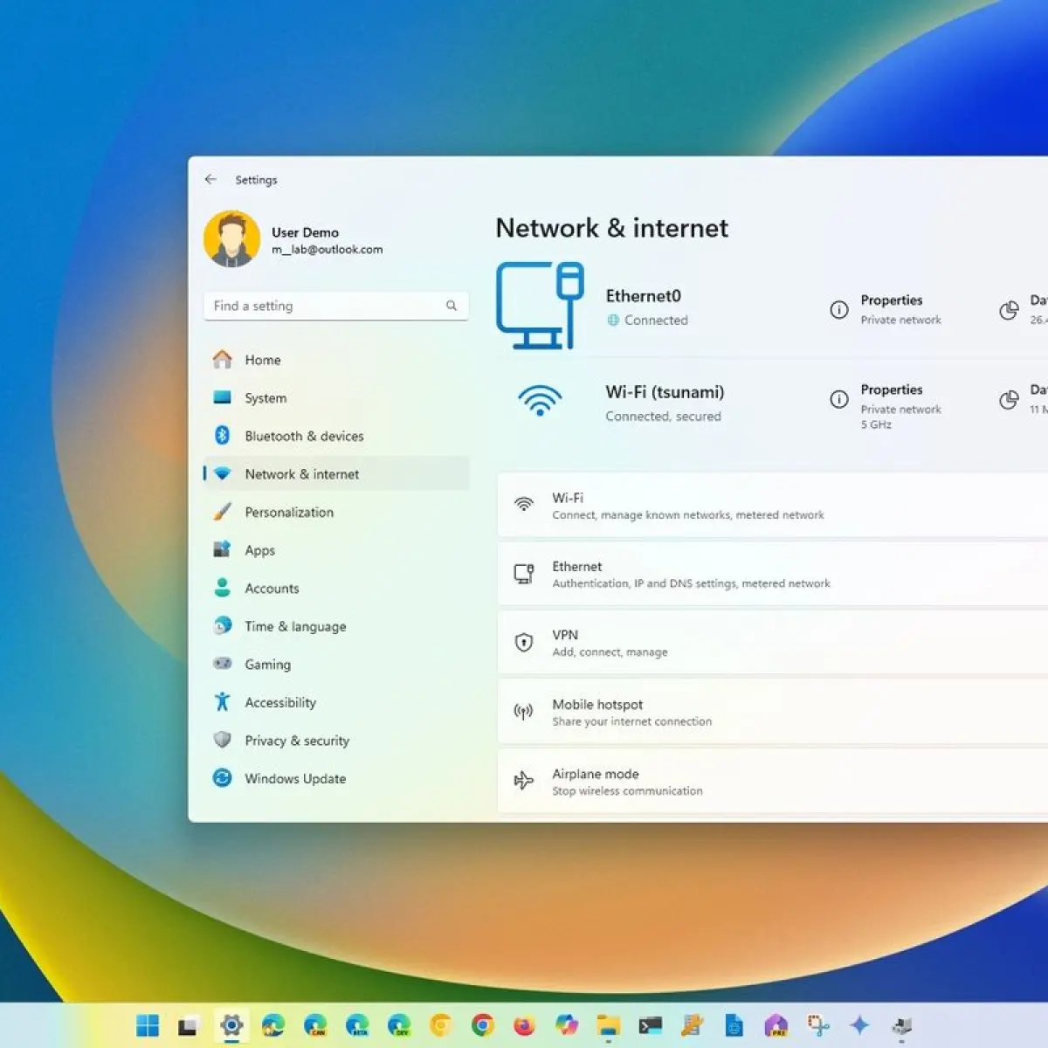This screenshot has height=1048, width=1048.
Task: Launch Firefox from the taskbar
Action: coord(524,1025)
